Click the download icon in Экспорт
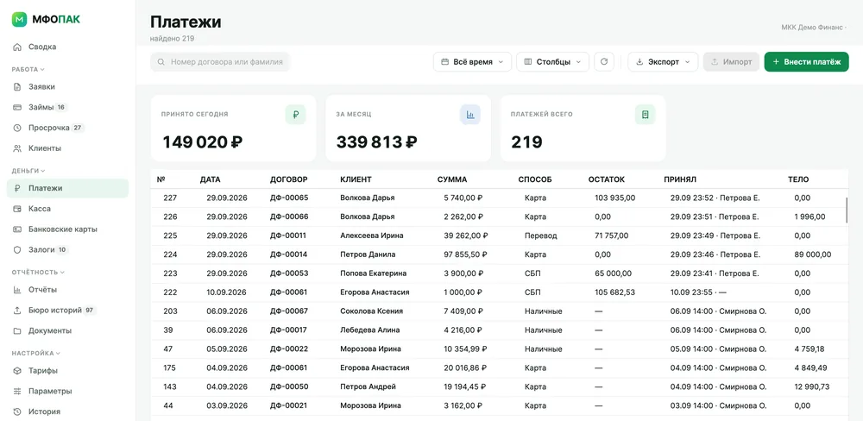 (639, 62)
